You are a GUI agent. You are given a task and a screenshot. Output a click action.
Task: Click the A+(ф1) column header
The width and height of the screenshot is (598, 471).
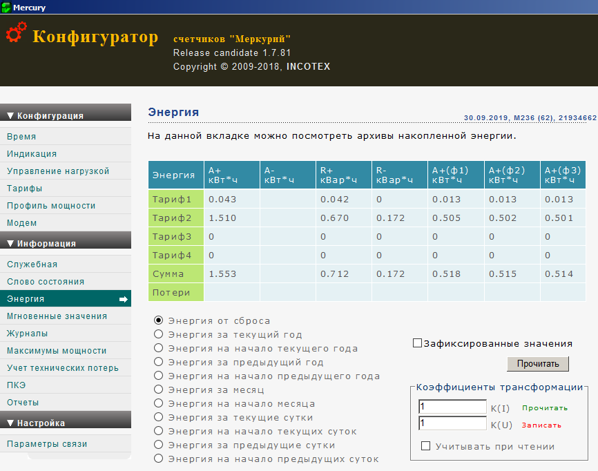coord(456,175)
